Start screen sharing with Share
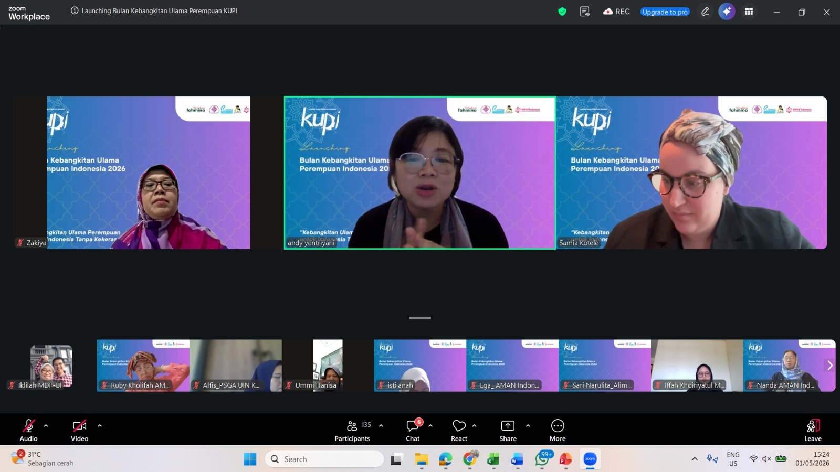Viewport: 840px width, 472px height. coord(508,430)
